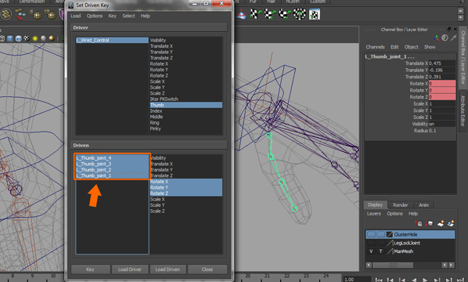Open the Help menu in Set Driven Key
The image size is (468, 282).
tap(146, 16)
